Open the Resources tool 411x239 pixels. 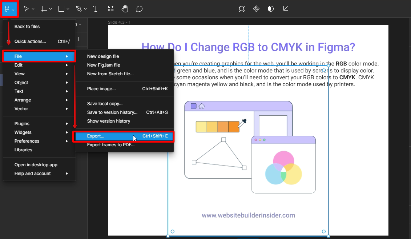[110, 9]
